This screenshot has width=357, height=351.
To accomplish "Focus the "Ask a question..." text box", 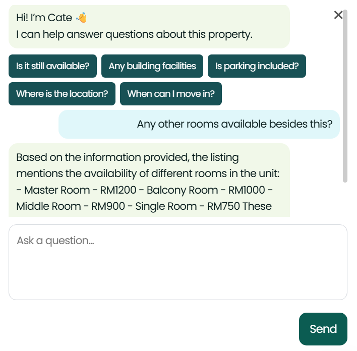I will coord(177,262).
